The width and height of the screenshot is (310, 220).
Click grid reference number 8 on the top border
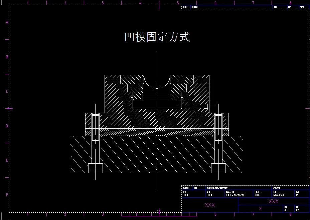point(290,3)
